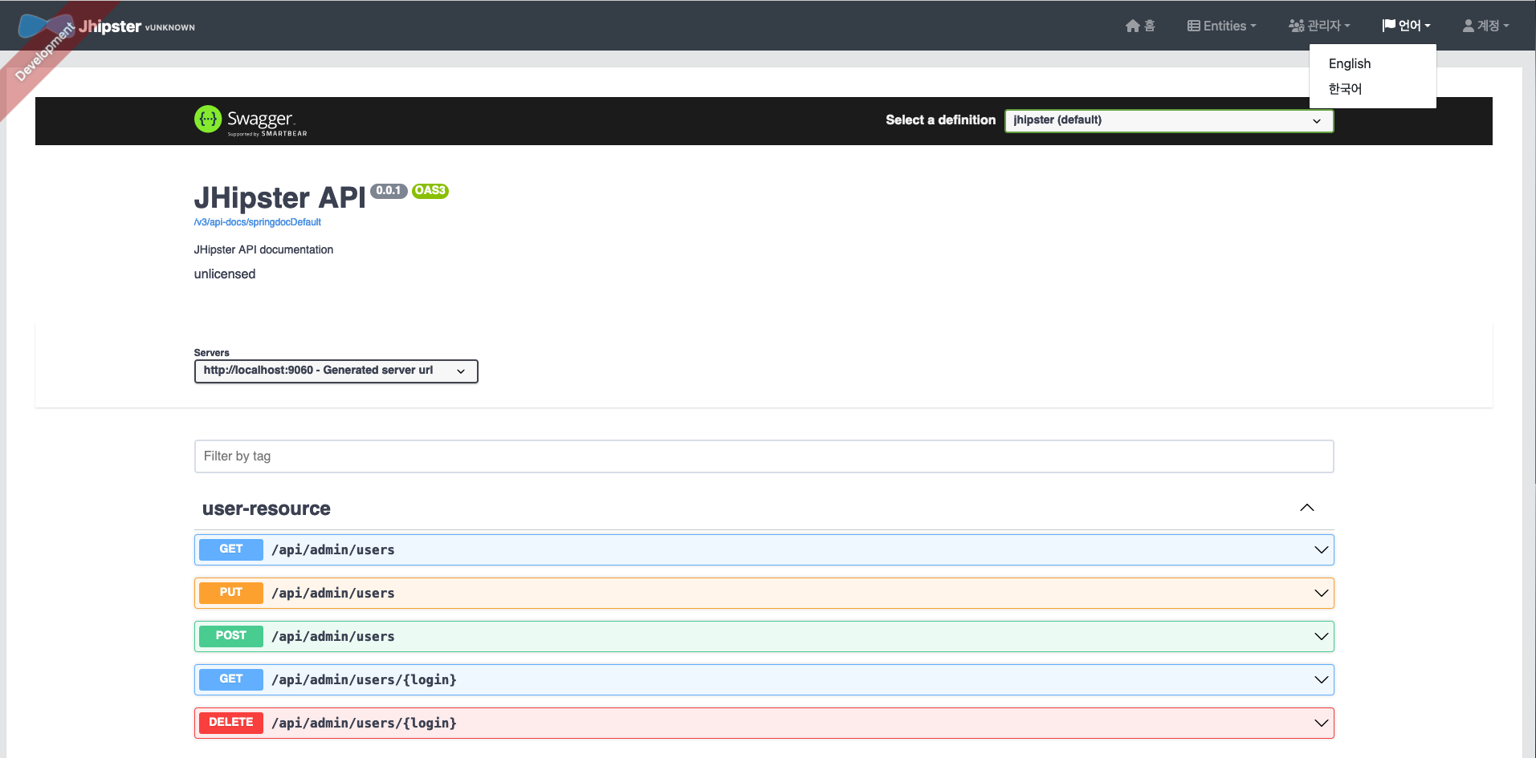Click the OAS3 badge

pos(430,191)
